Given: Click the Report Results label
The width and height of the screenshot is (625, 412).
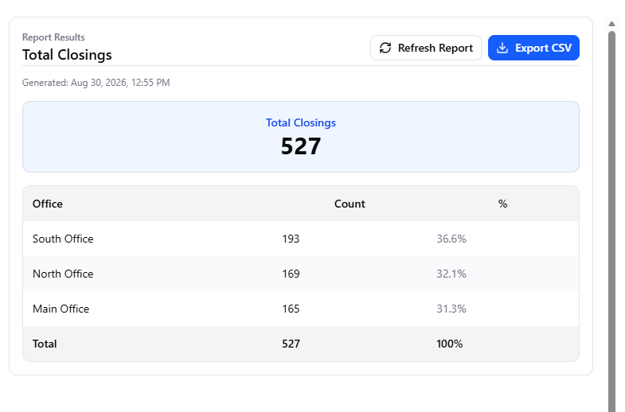Looking at the screenshot, I should click(53, 37).
